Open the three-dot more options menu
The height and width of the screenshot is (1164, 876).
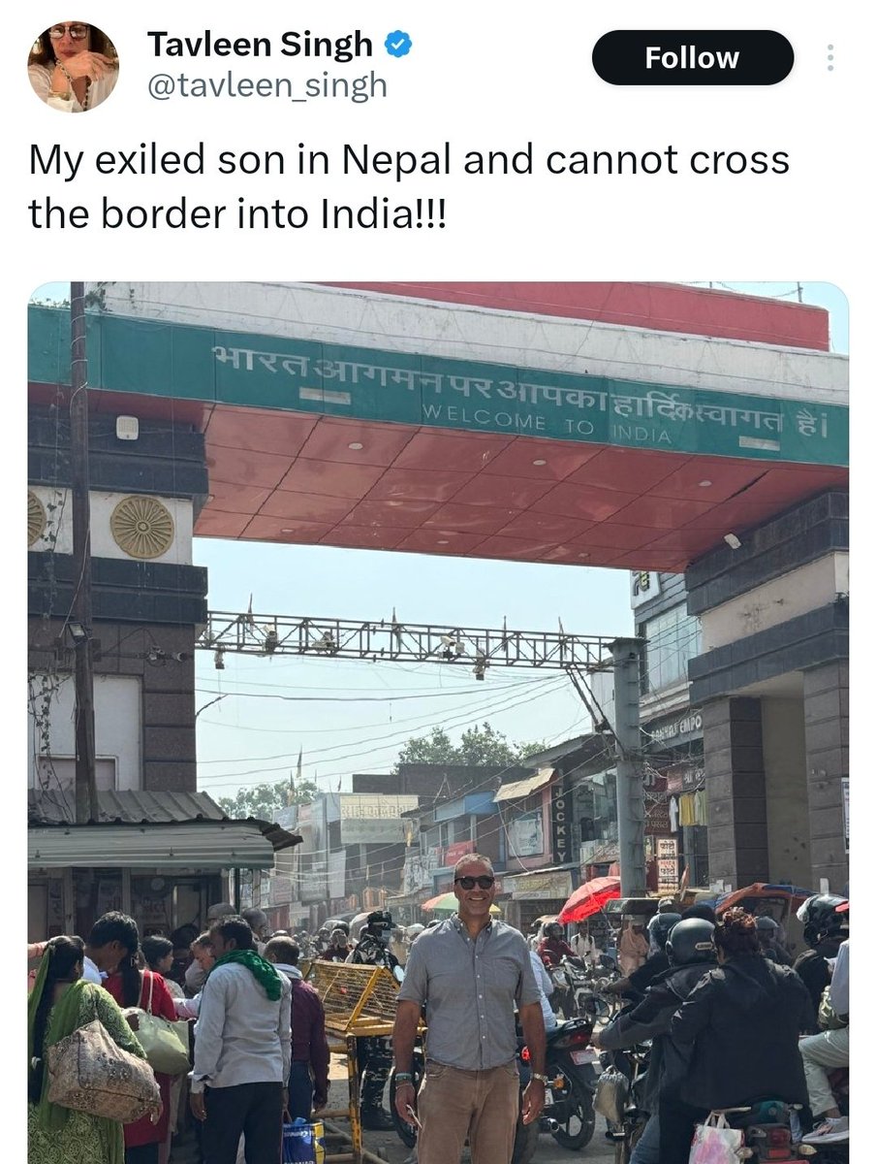829,58
